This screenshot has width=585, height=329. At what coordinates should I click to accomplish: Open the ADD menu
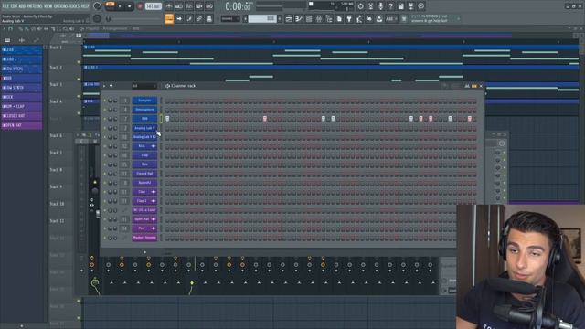(22, 6)
